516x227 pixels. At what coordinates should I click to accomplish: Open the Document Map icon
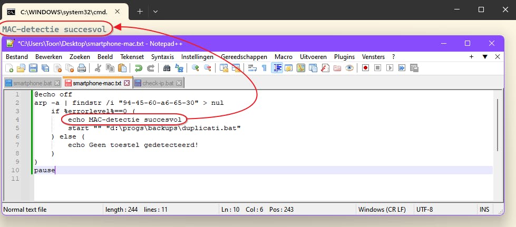point(301,68)
